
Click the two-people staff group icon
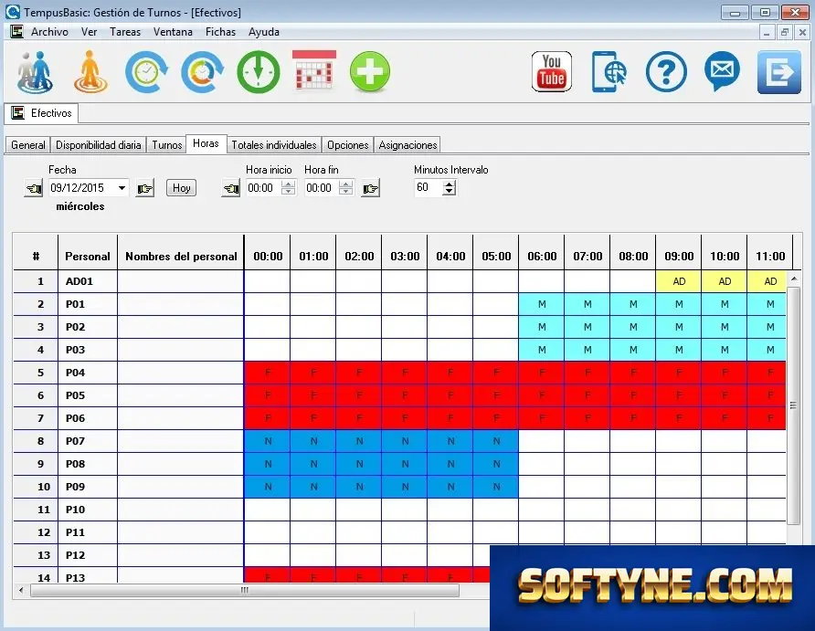35,71
